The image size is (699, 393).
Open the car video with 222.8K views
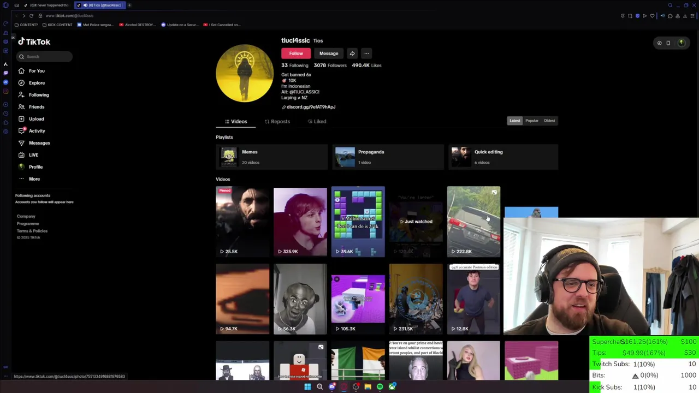[x=473, y=222]
